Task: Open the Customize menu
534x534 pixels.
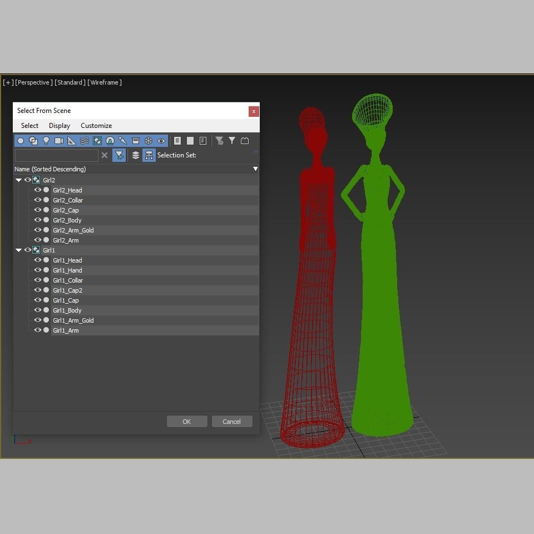Action: (x=96, y=126)
